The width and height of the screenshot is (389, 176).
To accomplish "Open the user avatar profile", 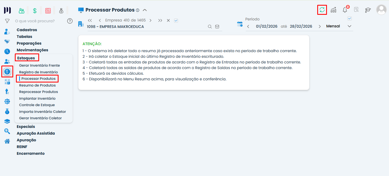I will [x=381, y=10].
